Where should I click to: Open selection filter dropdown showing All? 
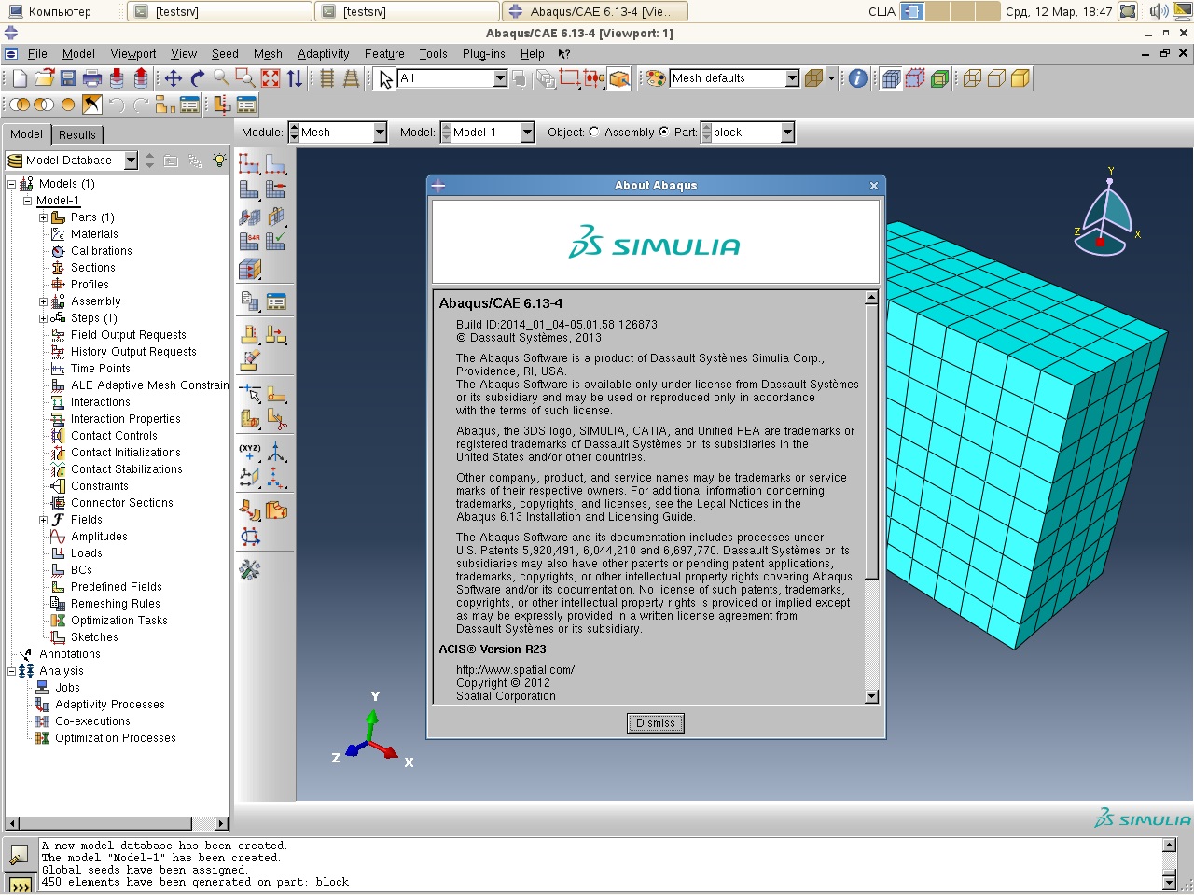[500, 78]
